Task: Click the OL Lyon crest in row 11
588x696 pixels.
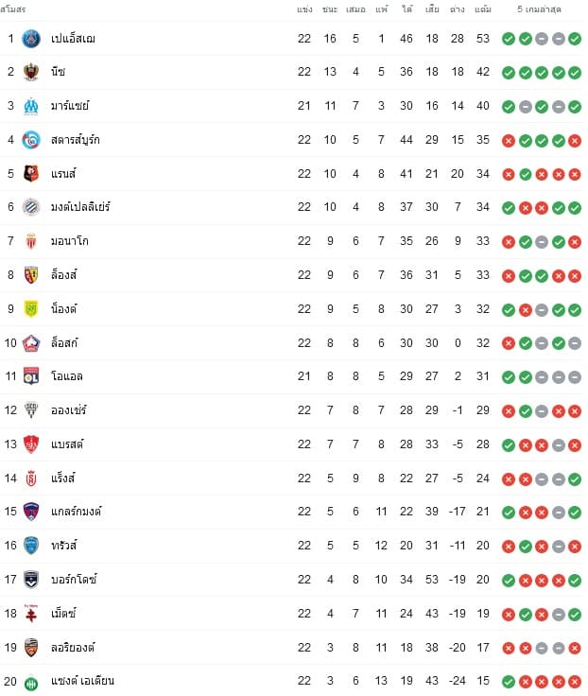Action: point(31,376)
